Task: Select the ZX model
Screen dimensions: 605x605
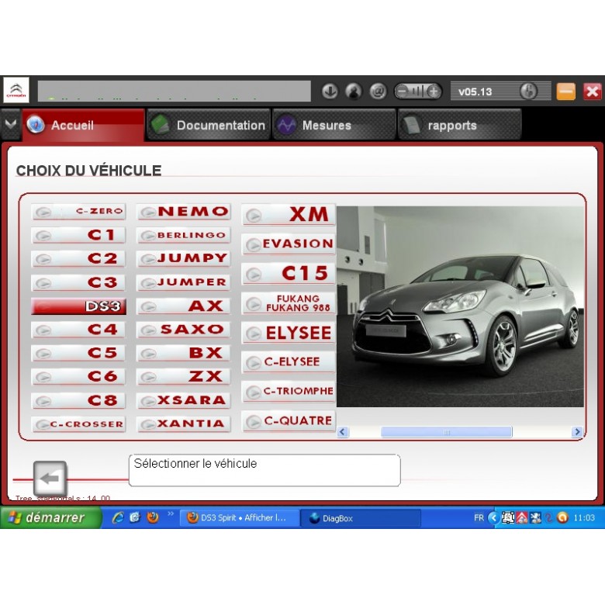Action: (184, 377)
